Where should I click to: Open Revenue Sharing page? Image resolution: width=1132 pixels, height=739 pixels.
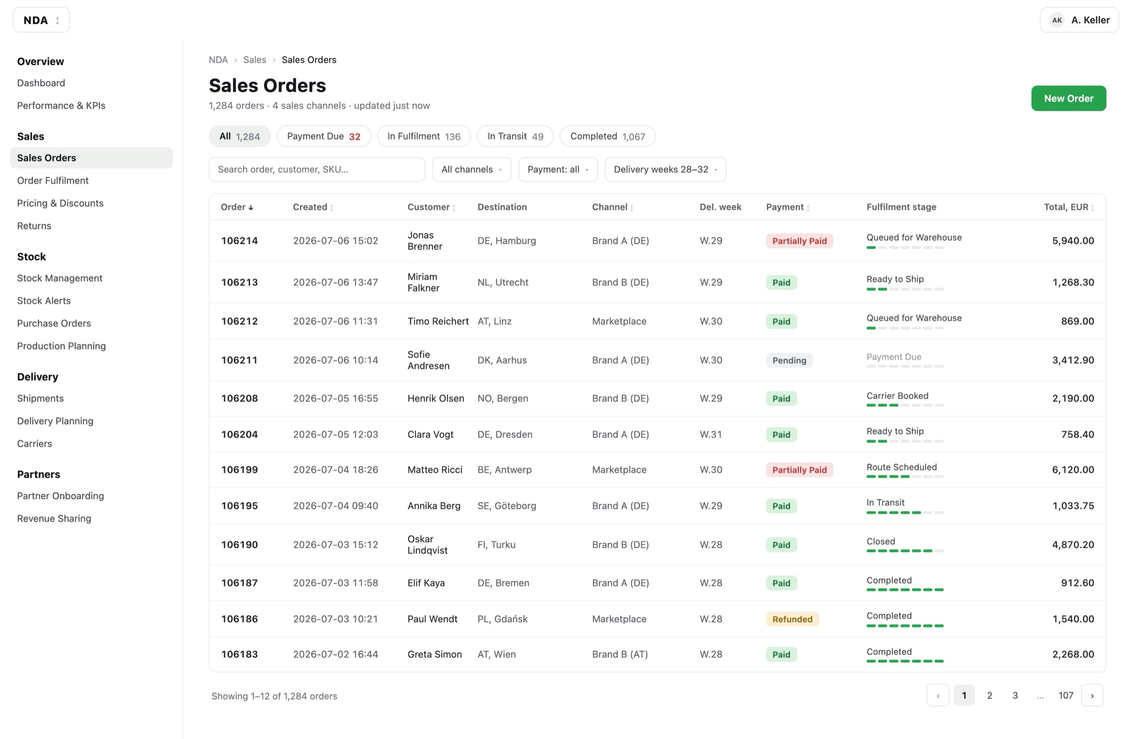54,518
